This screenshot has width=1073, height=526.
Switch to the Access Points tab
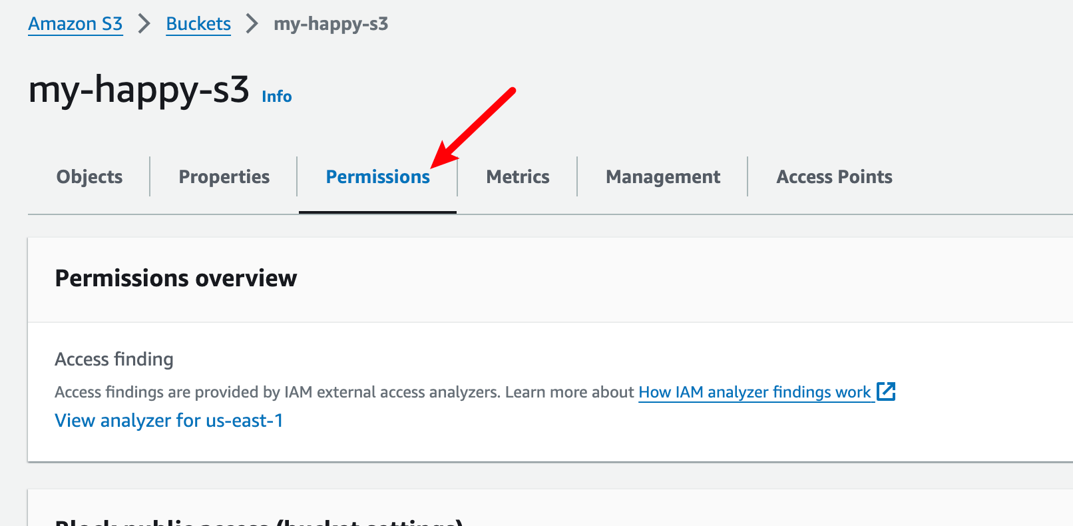(x=835, y=177)
